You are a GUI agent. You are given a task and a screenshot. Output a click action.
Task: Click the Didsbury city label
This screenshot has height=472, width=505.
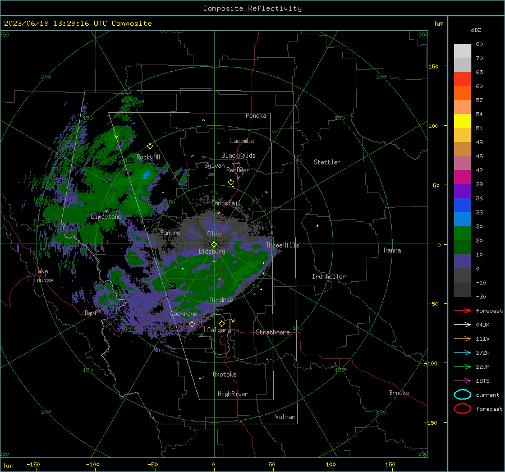(x=212, y=251)
